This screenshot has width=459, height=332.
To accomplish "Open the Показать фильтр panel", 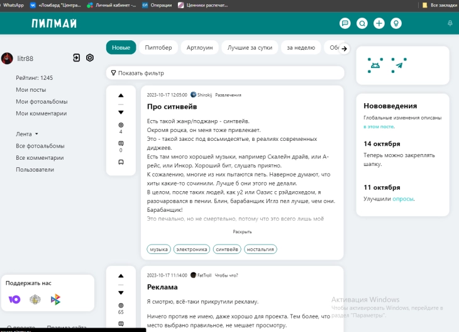I will [225, 73].
